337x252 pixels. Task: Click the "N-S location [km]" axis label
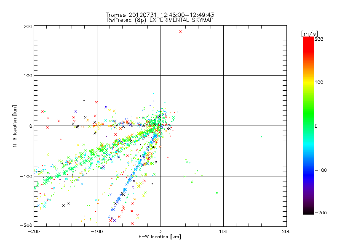click(15, 126)
